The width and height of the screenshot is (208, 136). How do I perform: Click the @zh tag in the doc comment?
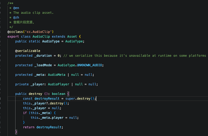click(x=16, y=17)
